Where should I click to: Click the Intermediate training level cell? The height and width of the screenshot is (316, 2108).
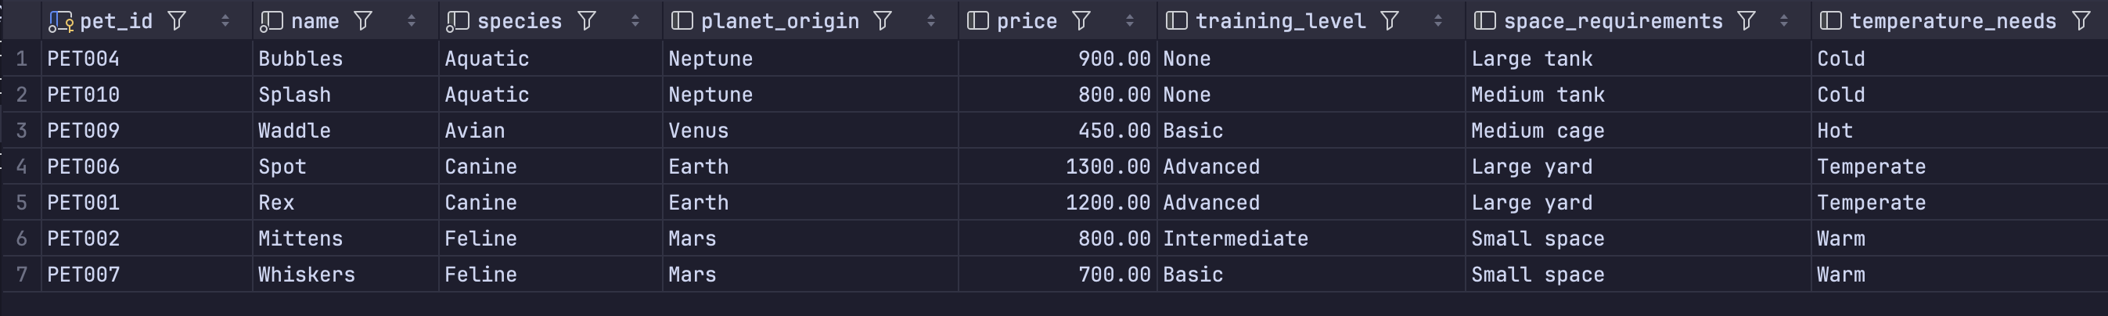[1235, 239]
